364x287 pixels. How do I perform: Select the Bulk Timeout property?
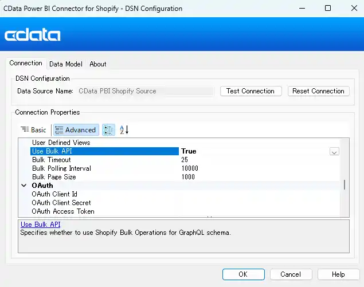tap(52, 160)
